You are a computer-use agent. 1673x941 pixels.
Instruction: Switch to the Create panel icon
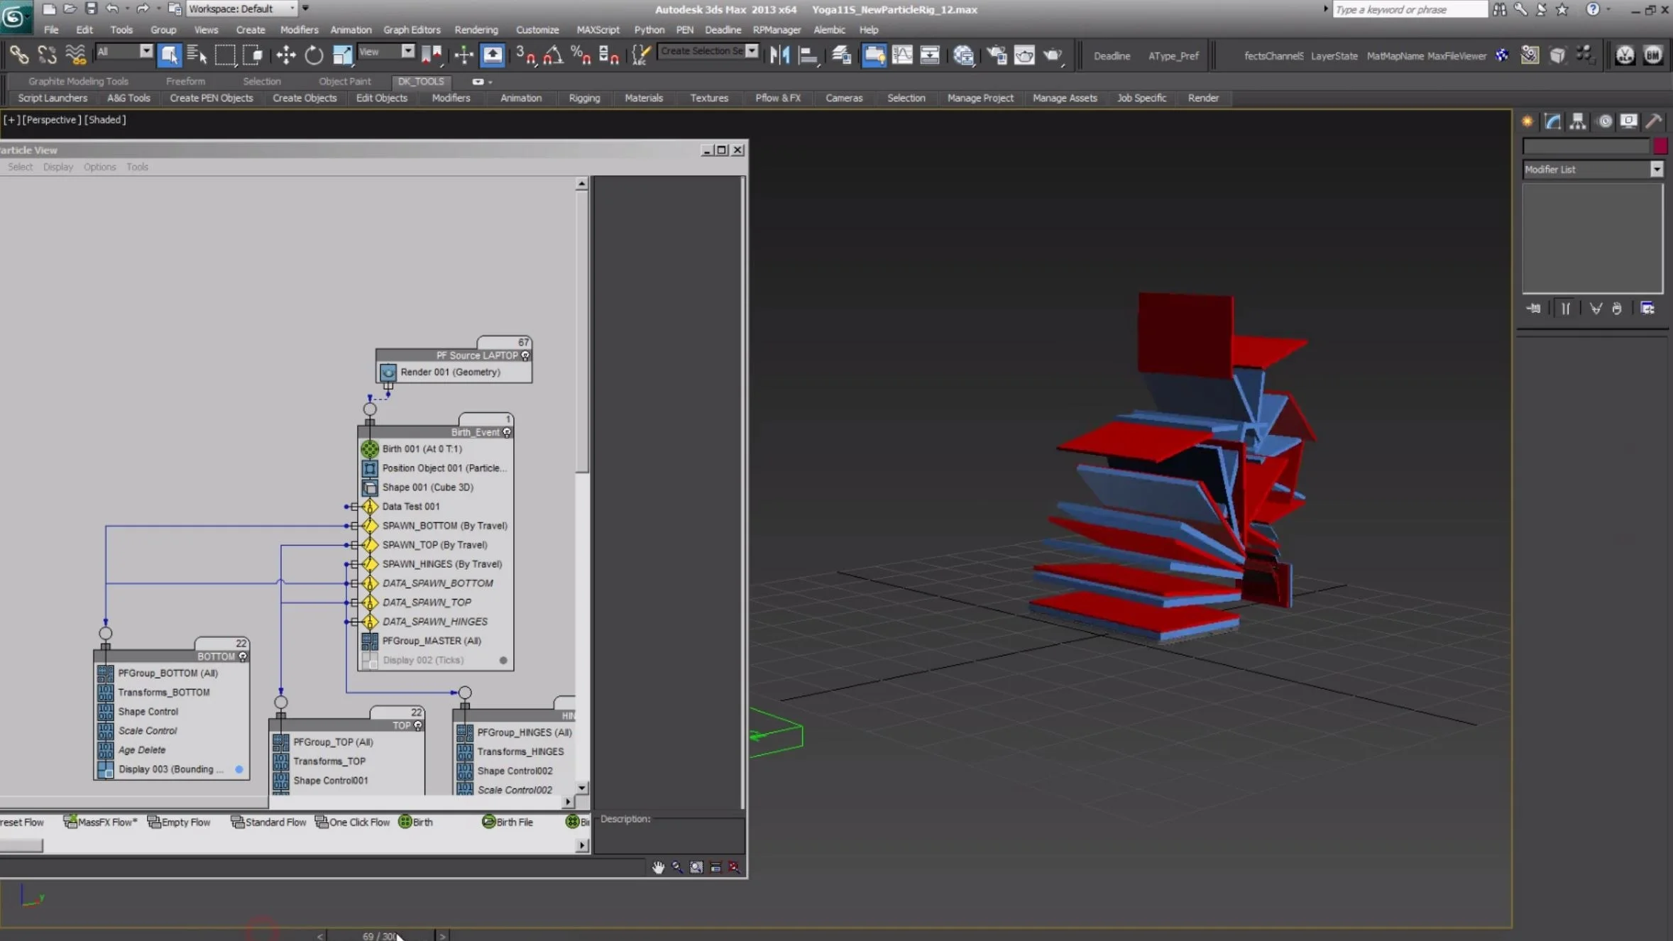pos(1527,121)
